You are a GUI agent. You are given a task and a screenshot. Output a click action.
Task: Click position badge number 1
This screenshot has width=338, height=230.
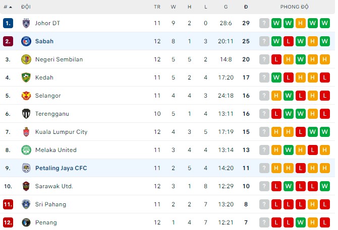(x=8, y=23)
